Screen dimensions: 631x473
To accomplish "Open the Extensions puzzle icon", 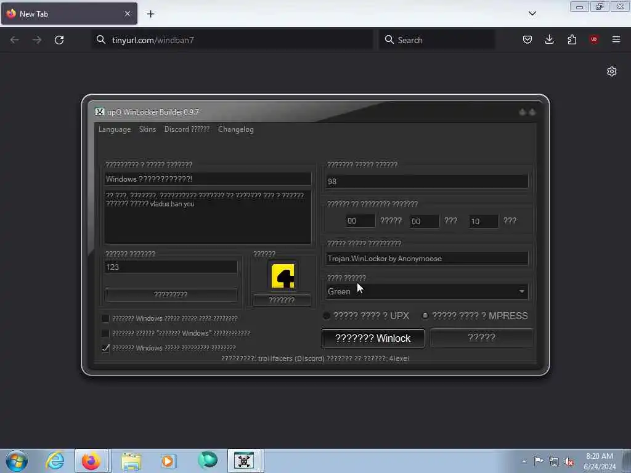I will click(x=572, y=39).
